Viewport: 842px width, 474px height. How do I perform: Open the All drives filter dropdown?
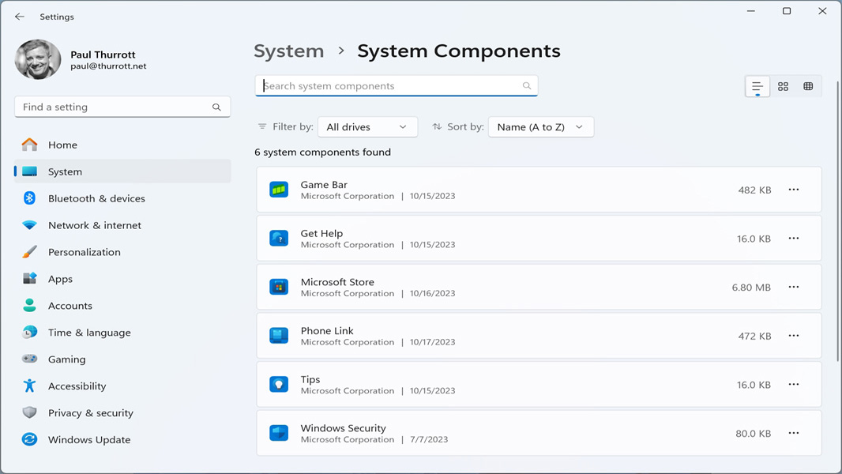click(367, 126)
